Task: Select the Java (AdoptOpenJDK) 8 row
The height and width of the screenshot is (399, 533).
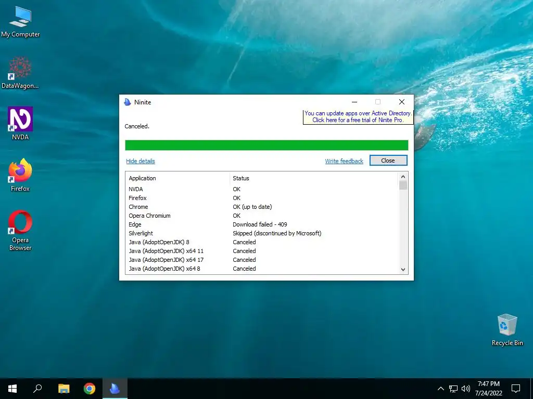Action: point(262,242)
